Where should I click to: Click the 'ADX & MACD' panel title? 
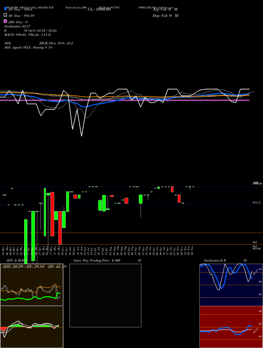(17, 260)
